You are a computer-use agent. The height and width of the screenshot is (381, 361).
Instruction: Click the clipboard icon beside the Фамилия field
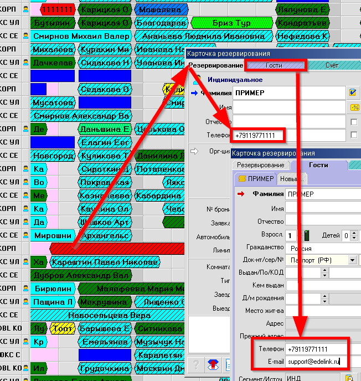click(x=353, y=92)
